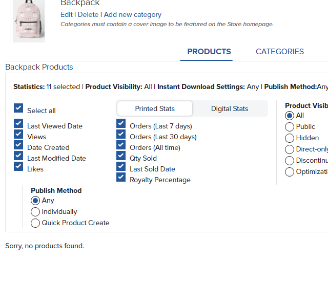
Task: Toggle Orders (Last 7 days) checkbox
Action: (121, 124)
